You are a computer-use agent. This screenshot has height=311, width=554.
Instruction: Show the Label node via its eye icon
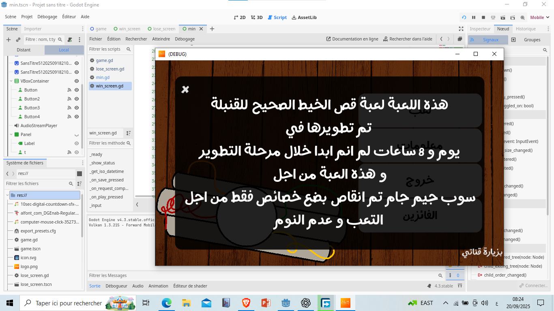[x=77, y=143]
